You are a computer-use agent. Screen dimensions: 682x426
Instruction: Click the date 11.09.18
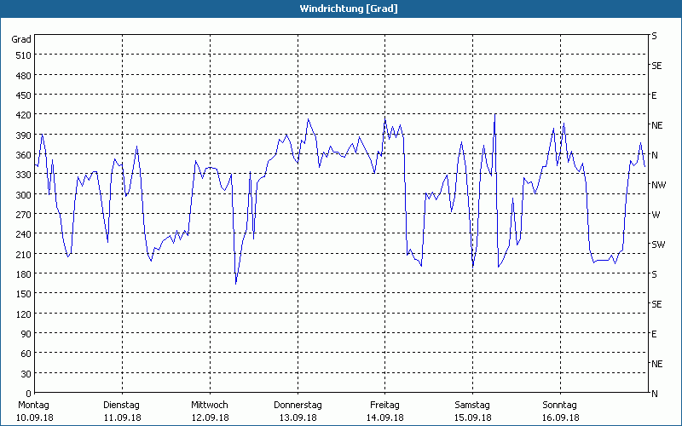[x=122, y=417]
